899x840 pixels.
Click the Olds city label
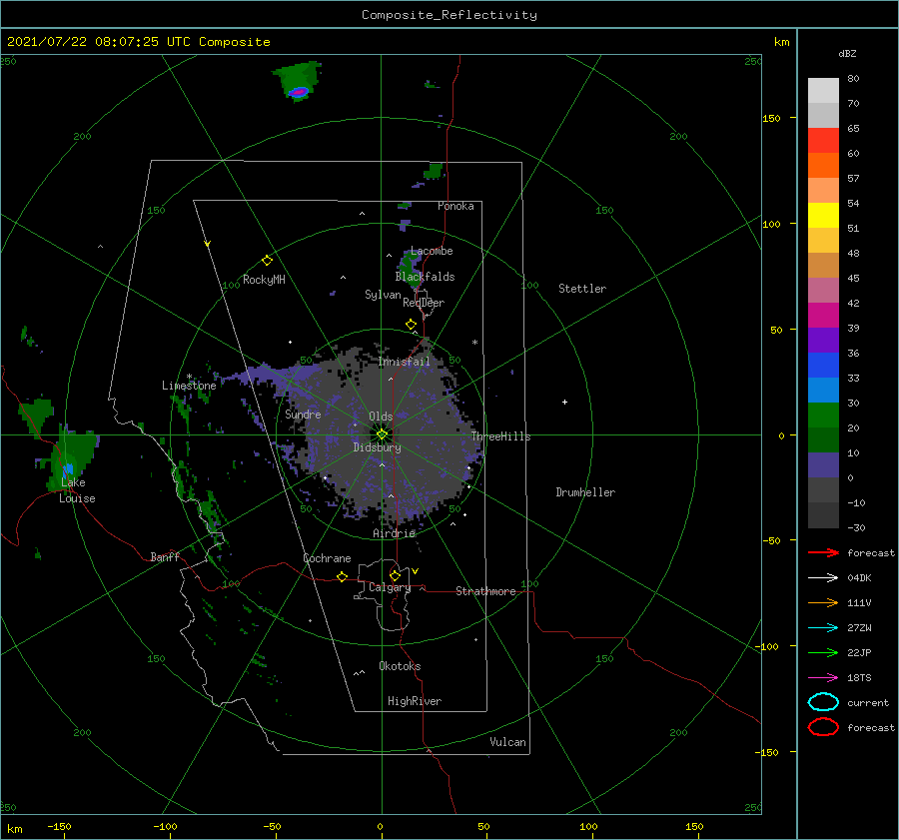(381, 417)
